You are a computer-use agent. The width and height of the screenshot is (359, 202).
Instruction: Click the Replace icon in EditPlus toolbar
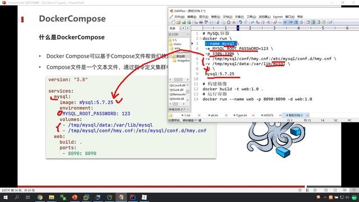pyautogui.click(x=257, y=22)
